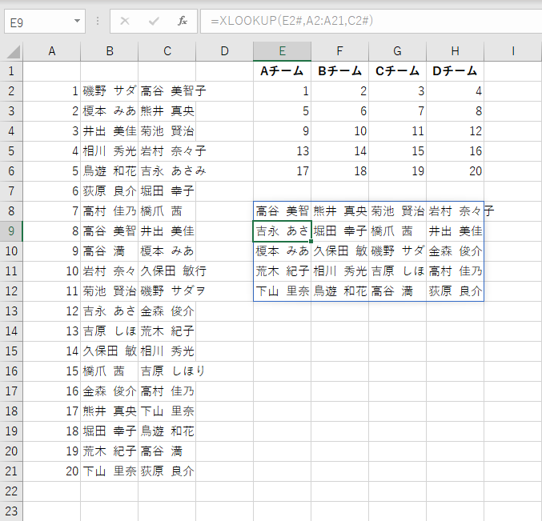Screen dimensions: 542x521
Task: Click cell C2 with 高谷 美智子
Action: tap(167, 91)
